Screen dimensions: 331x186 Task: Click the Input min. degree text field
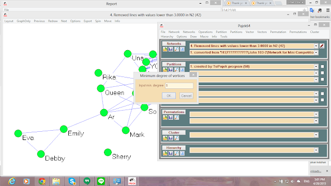coord(179,85)
